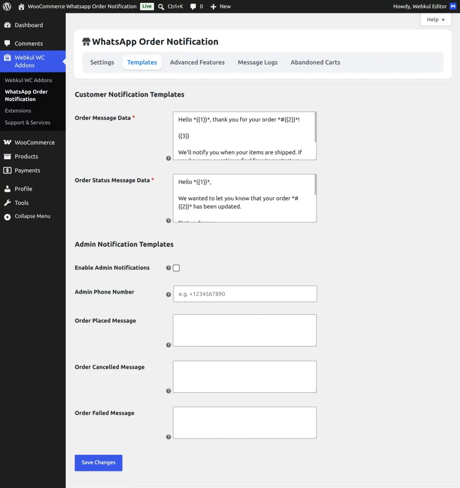Click the Order Failed Message textarea
Screen dimensions: 460x488
click(245, 423)
